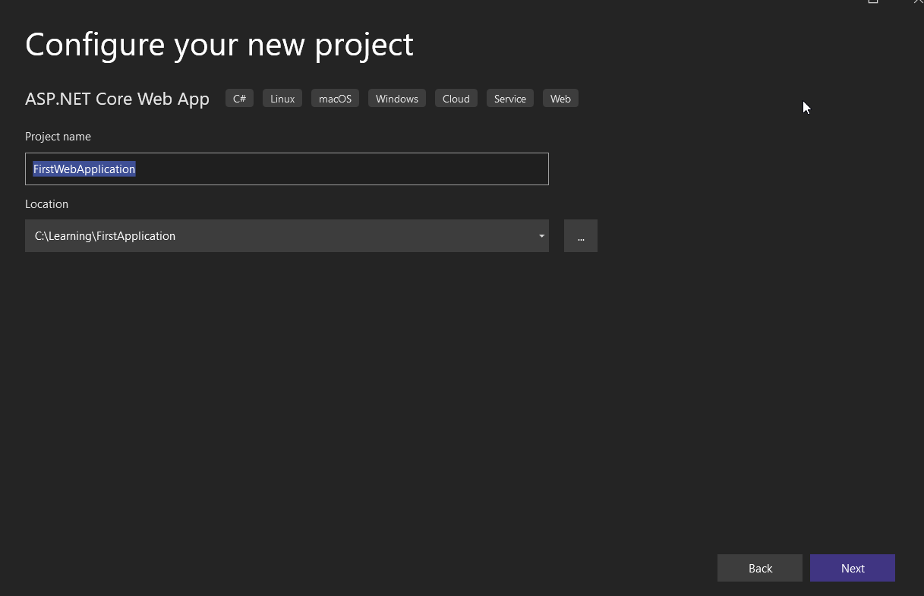
Task: Click the "Configure your new project" heading
Action: [x=219, y=44]
